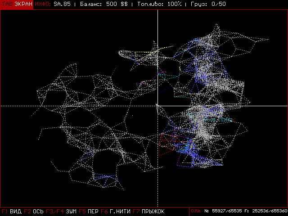Screen dimensions: 288x216
Task: Toggle F6 Г.НИТИ hyper-threads display
Action: [x=116, y=211]
